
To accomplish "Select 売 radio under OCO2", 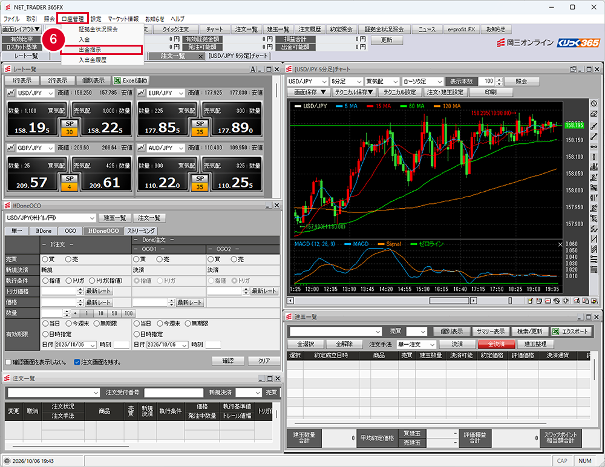I will (234, 260).
